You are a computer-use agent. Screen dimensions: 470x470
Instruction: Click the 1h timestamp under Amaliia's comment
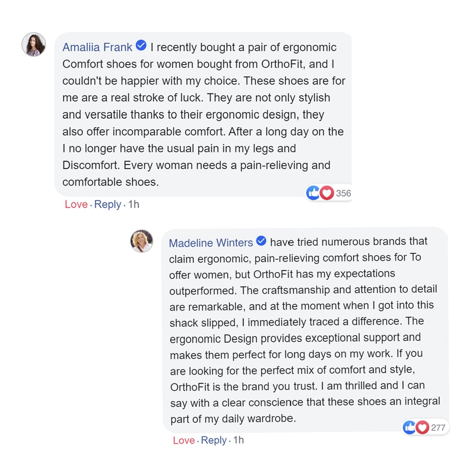tap(134, 204)
